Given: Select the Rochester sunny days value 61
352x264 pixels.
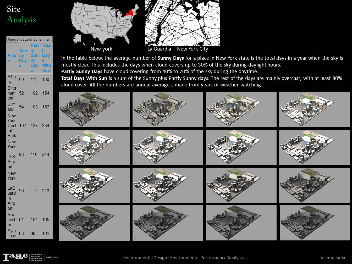Looking at the screenshot, I should (21, 219).
